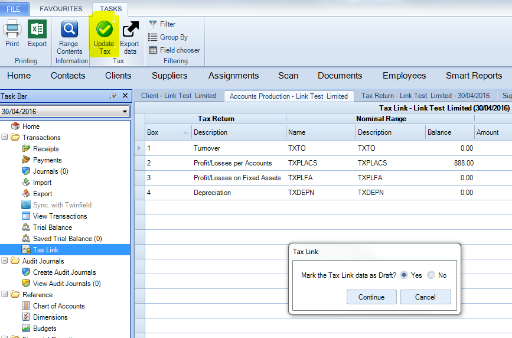Open the Field chooser
The image size is (512, 338).
click(174, 50)
